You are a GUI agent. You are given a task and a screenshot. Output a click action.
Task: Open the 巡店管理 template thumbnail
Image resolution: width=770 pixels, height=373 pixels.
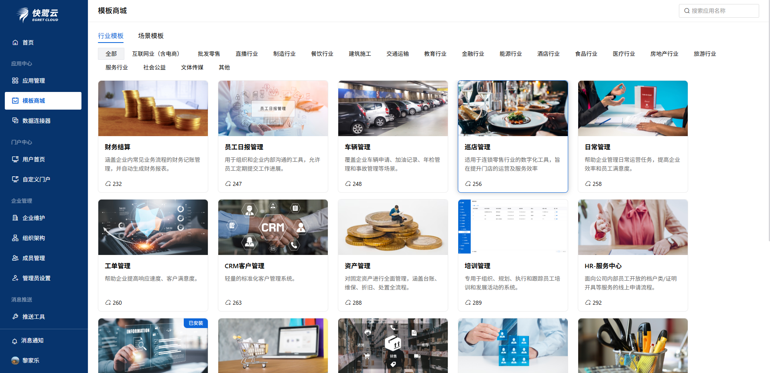coord(513,108)
